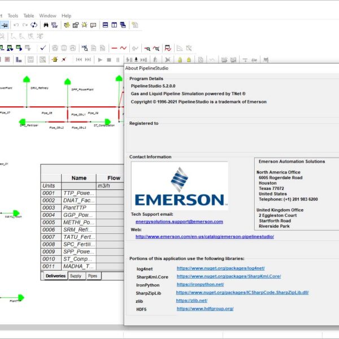Click the skip-to-start rewind control
339x339 pixels.
click(x=79, y=60)
